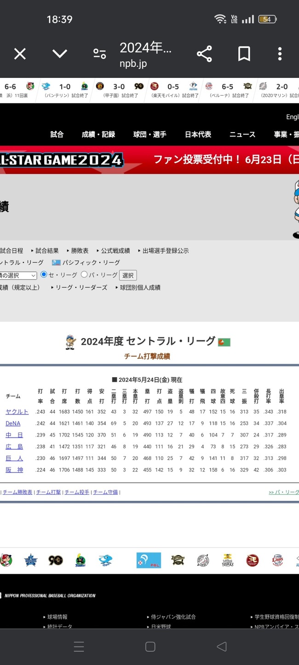The image size is (299, 665).
Task: Open 巨人 team link in table
Action: click(14, 458)
